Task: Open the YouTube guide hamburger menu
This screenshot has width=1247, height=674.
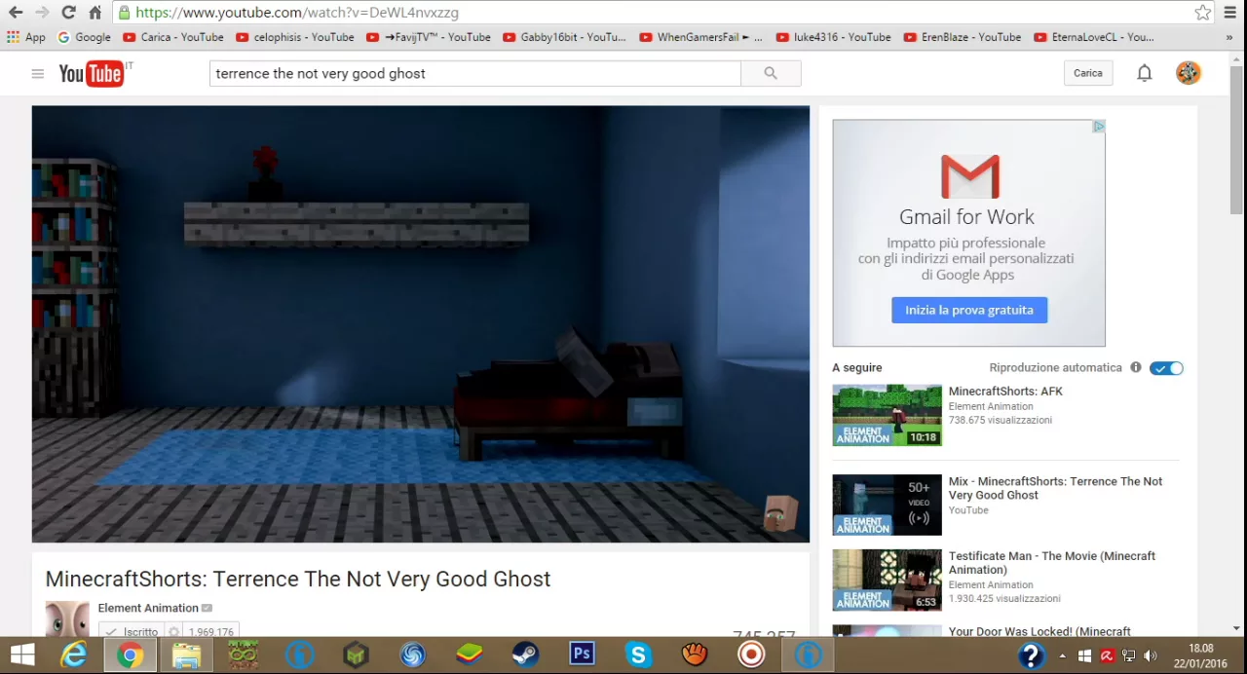Action: (37, 73)
